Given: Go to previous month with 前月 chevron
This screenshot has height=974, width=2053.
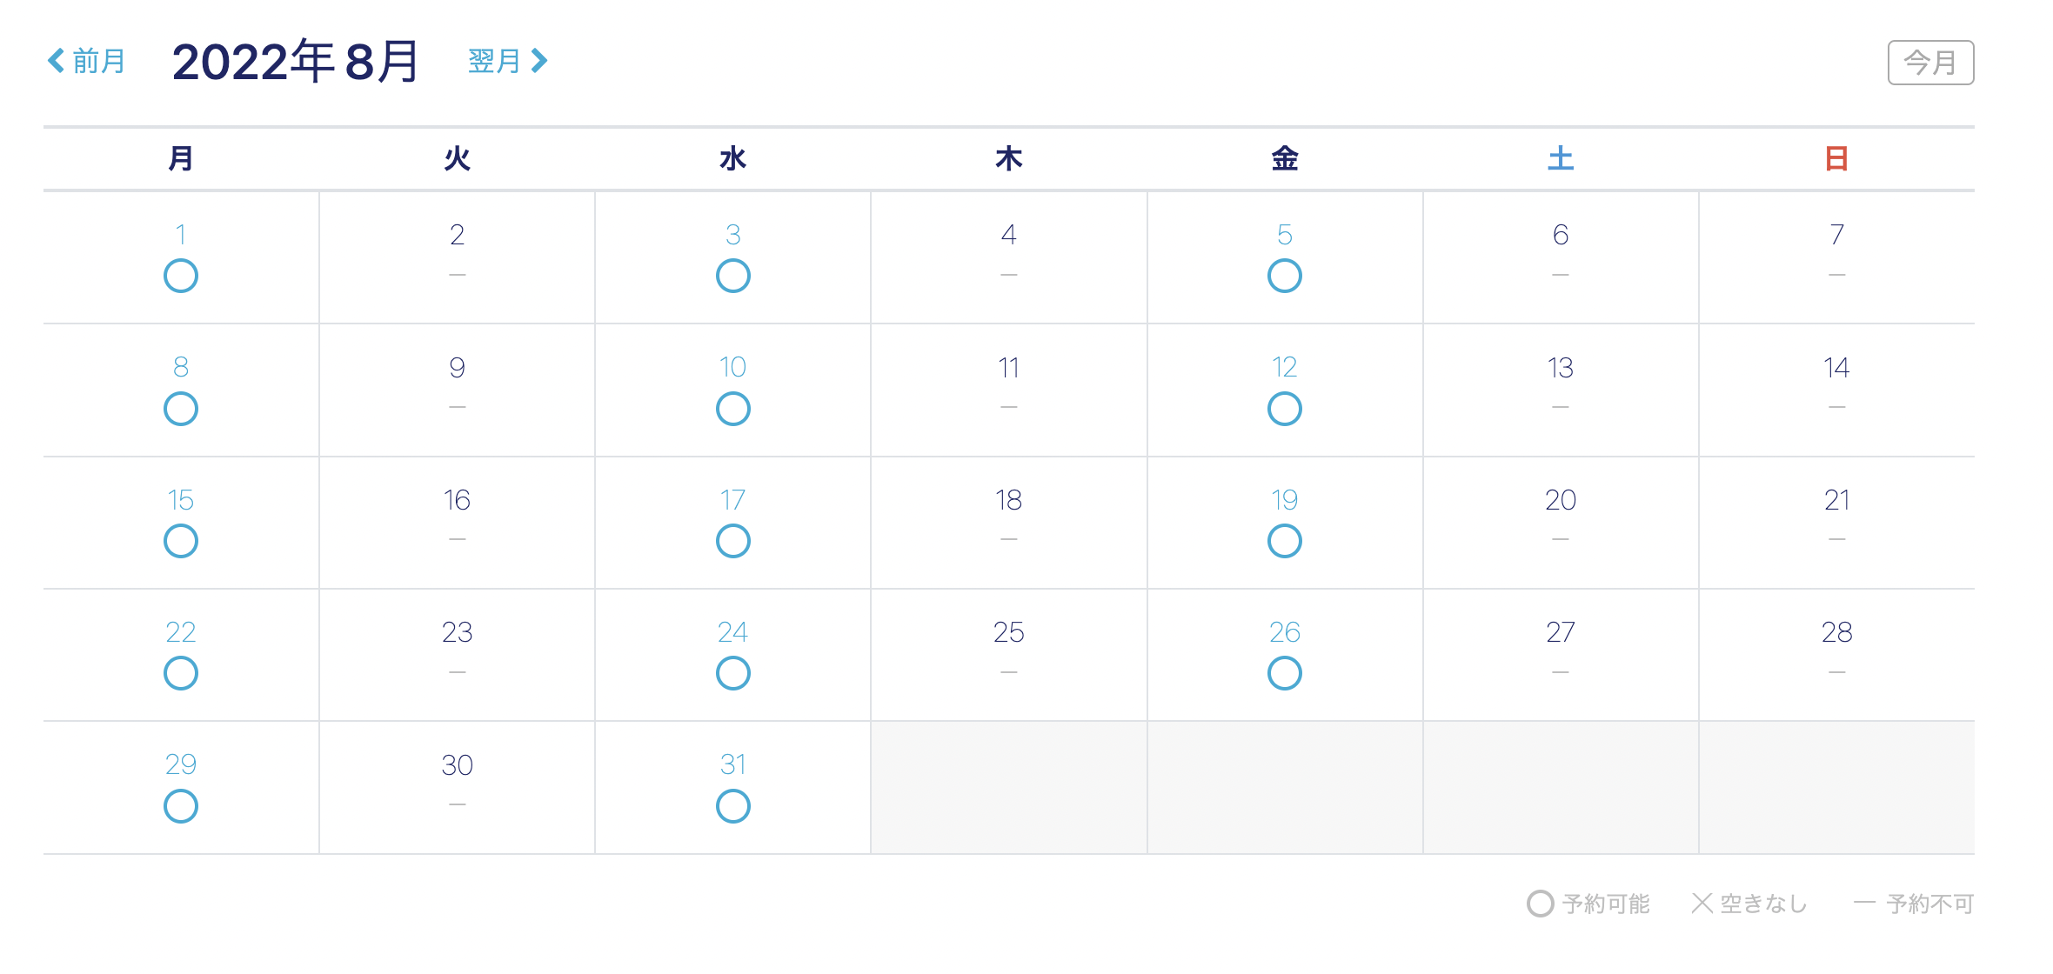Looking at the screenshot, I should (85, 61).
